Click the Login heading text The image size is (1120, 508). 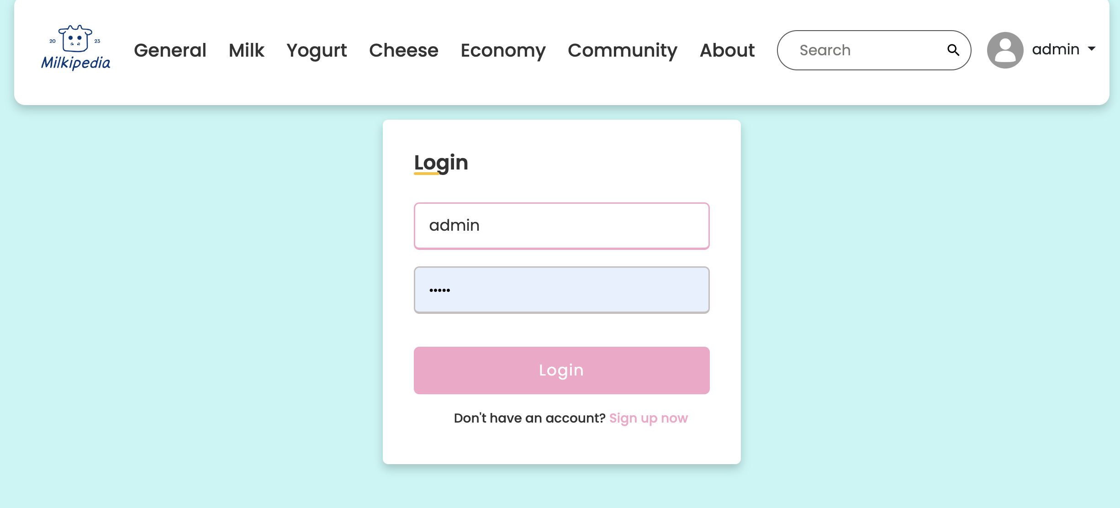coord(441,163)
